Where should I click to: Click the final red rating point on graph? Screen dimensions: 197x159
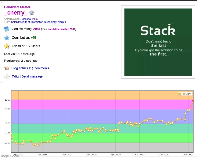point(193,101)
